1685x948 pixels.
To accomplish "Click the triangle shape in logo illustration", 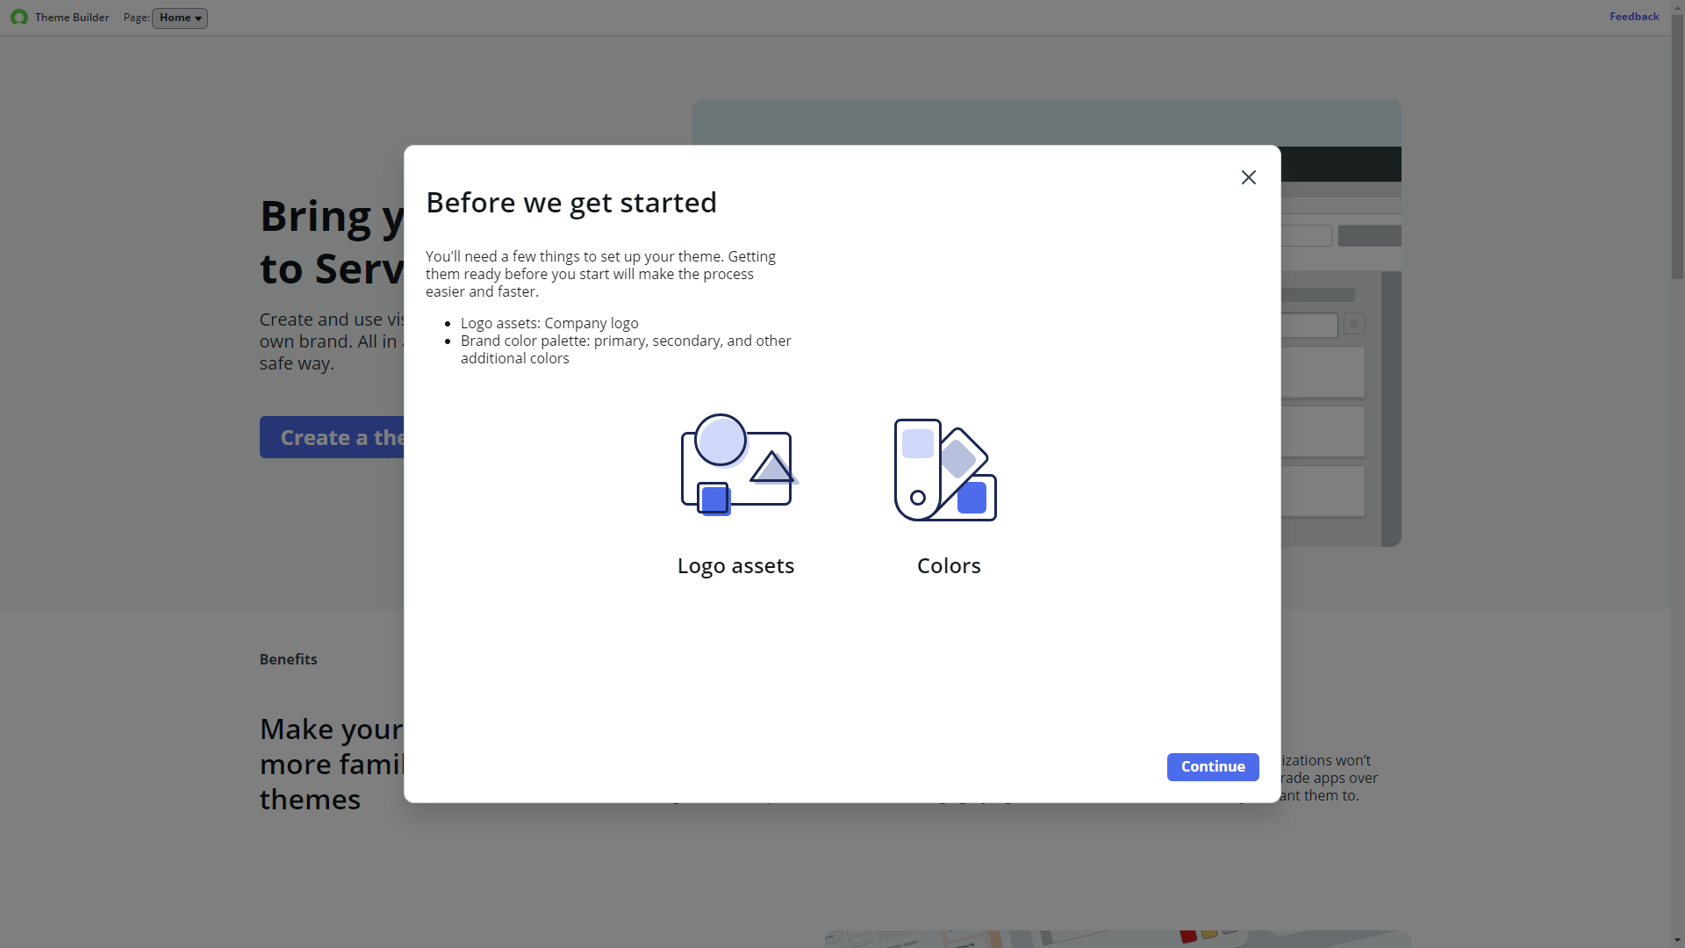I will (773, 469).
